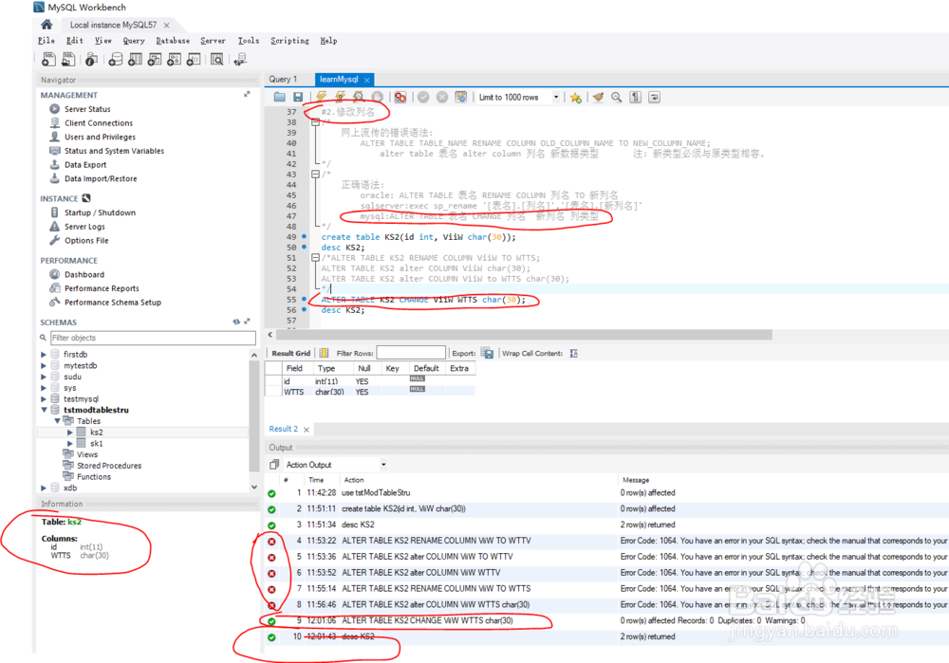Open the object inspector icon in main toolbar
Viewport: 949px width, 663px height.
91,60
